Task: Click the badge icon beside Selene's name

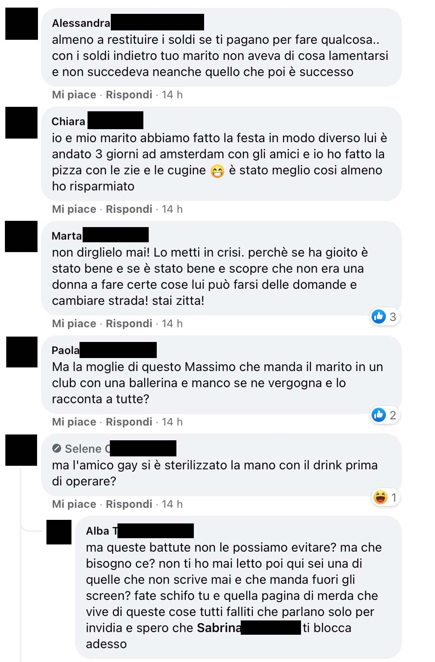Action: coord(57,448)
